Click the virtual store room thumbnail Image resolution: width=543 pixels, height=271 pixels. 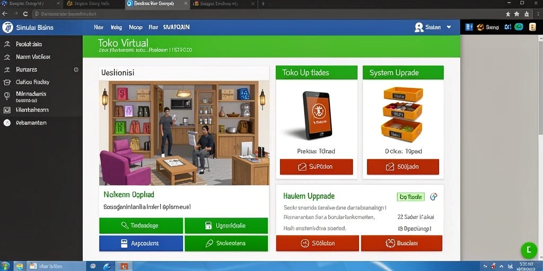point(184,133)
